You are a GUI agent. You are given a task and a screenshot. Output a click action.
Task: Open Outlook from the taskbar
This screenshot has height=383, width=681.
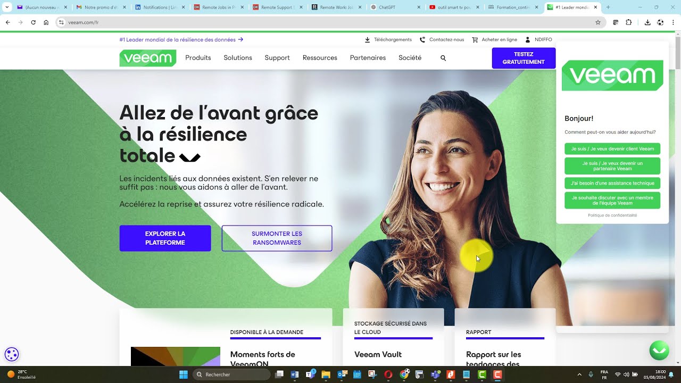click(342, 374)
